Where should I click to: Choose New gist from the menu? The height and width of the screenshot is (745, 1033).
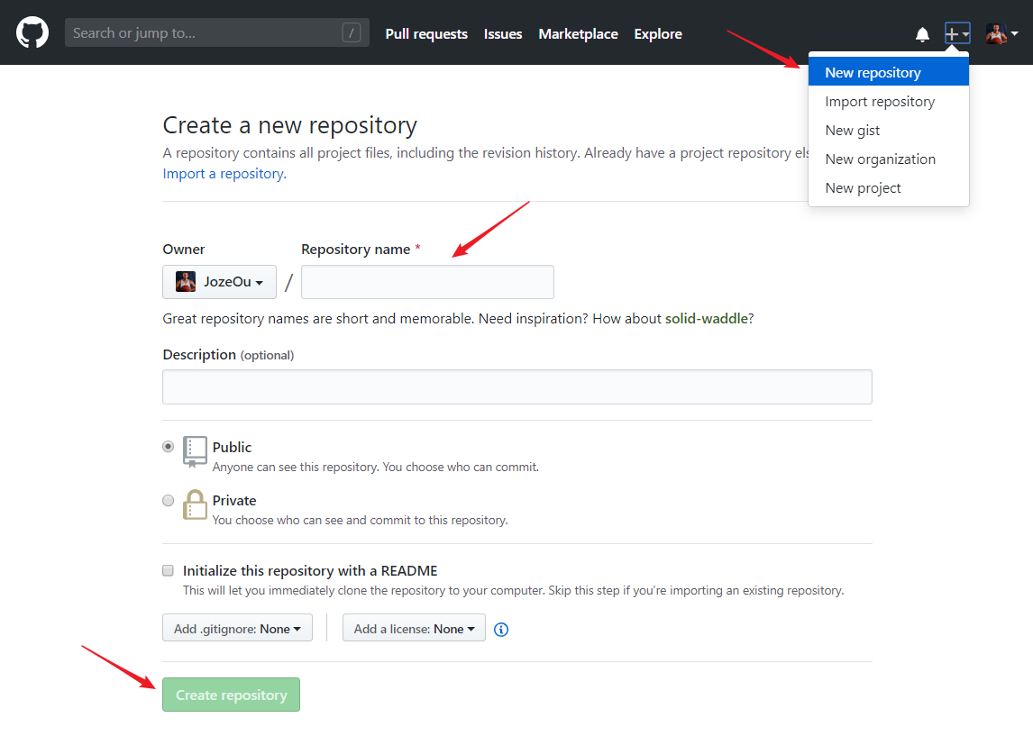pyautogui.click(x=888, y=131)
